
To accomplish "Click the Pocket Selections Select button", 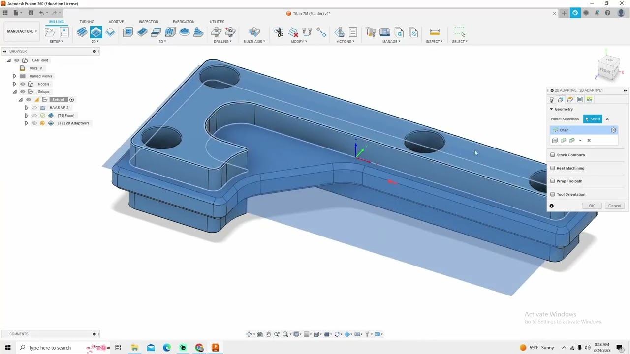I will tap(593, 119).
